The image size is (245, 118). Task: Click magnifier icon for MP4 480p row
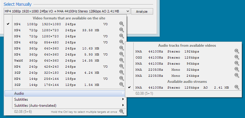pos(122,42)
